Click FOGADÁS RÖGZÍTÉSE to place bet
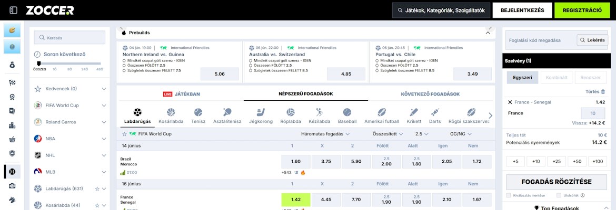616x210 pixels. click(557, 182)
